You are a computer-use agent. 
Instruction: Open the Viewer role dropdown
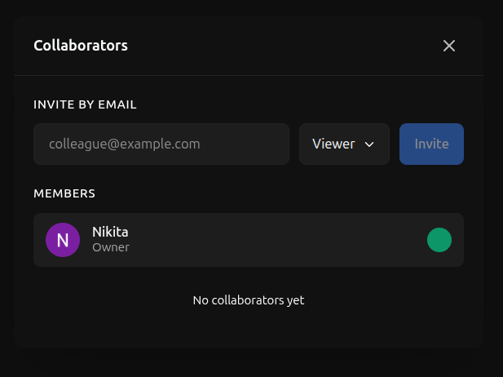point(344,144)
